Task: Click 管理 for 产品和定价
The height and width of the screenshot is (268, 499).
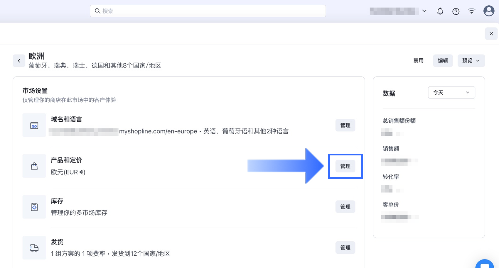Action: pos(345,166)
